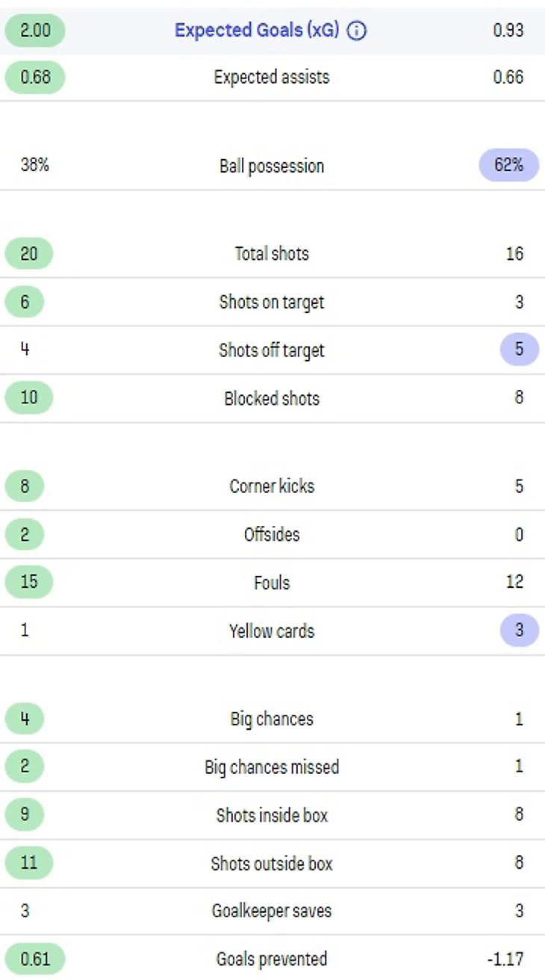Select the Expected assists label
545x980 pixels.
[x=272, y=77]
